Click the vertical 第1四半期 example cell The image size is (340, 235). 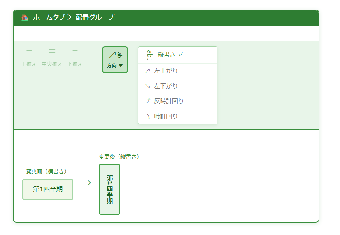[109, 189]
